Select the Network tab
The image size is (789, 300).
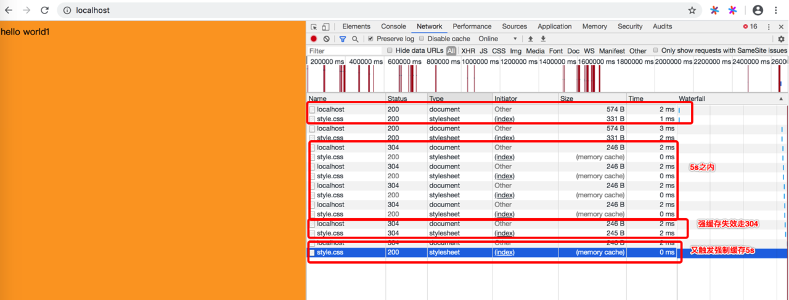[x=429, y=26]
